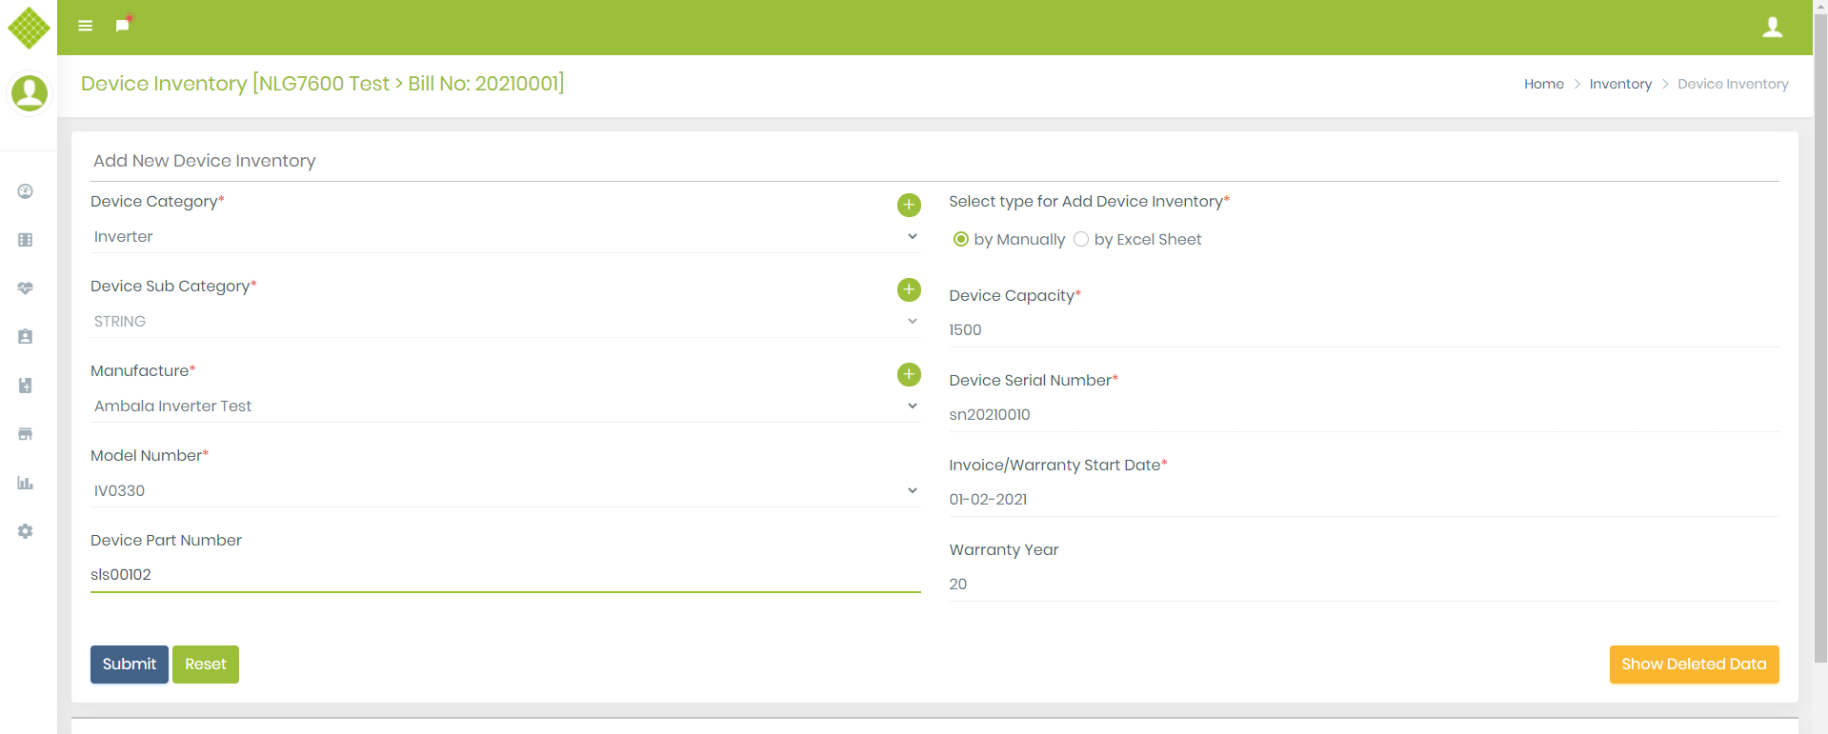Viewport: 1828px width, 734px height.
Task: Click the Device Inventory breadcrumb
Action: [x=1733, y=84]
